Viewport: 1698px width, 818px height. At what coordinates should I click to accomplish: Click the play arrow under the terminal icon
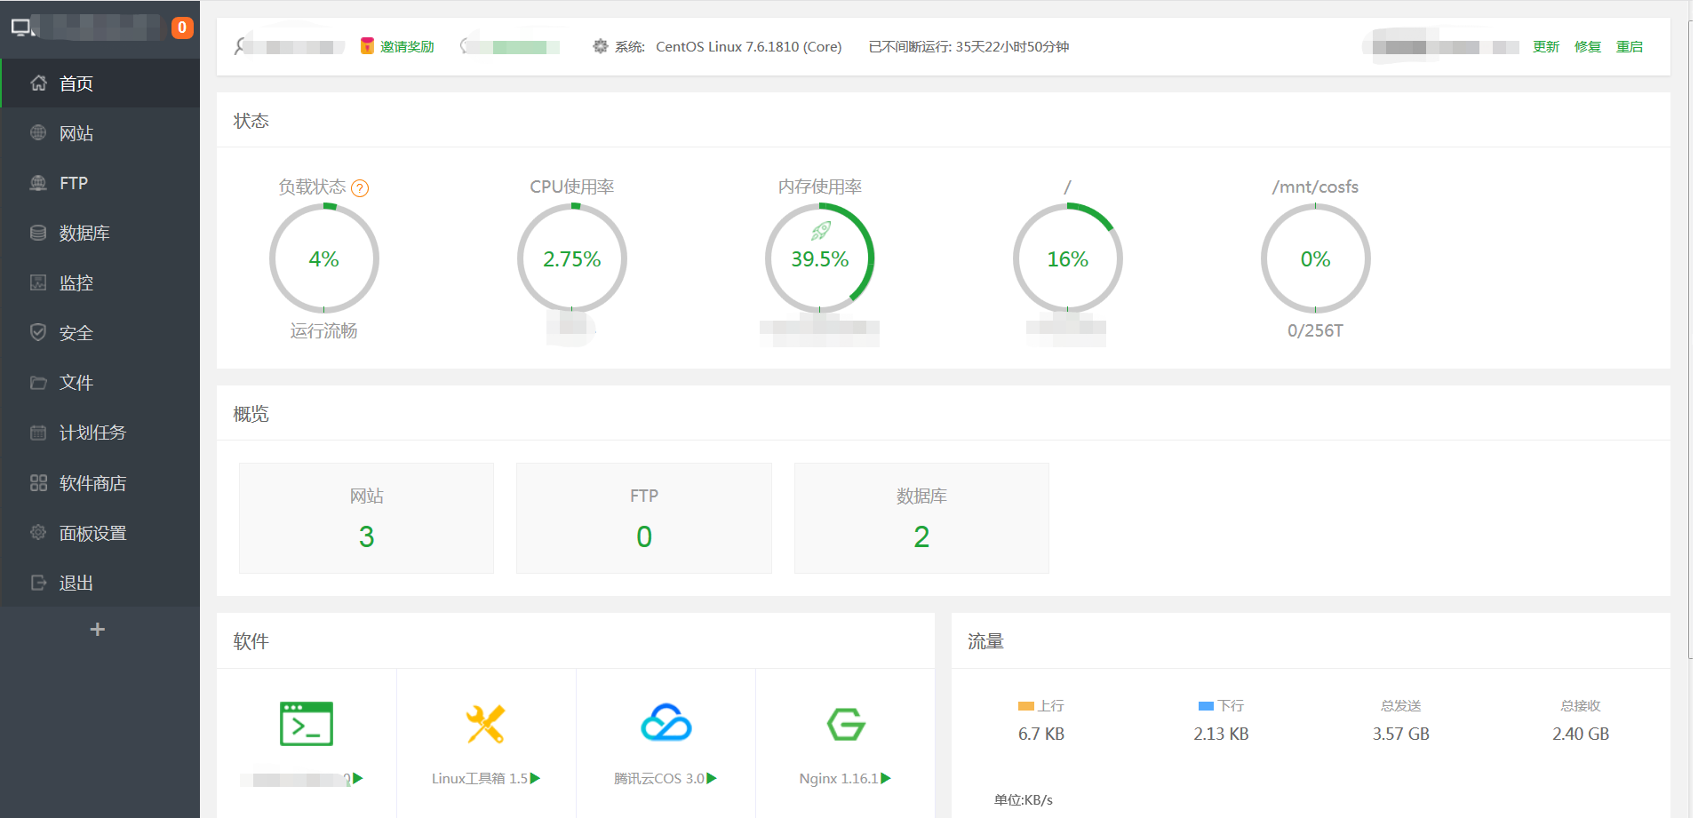click(x=358, y=778)
